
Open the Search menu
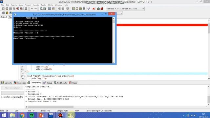(x=14, y=5)
